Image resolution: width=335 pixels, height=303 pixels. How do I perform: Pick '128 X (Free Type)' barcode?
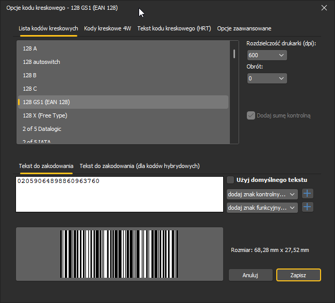pyautogui.click(x=123, y=115)
